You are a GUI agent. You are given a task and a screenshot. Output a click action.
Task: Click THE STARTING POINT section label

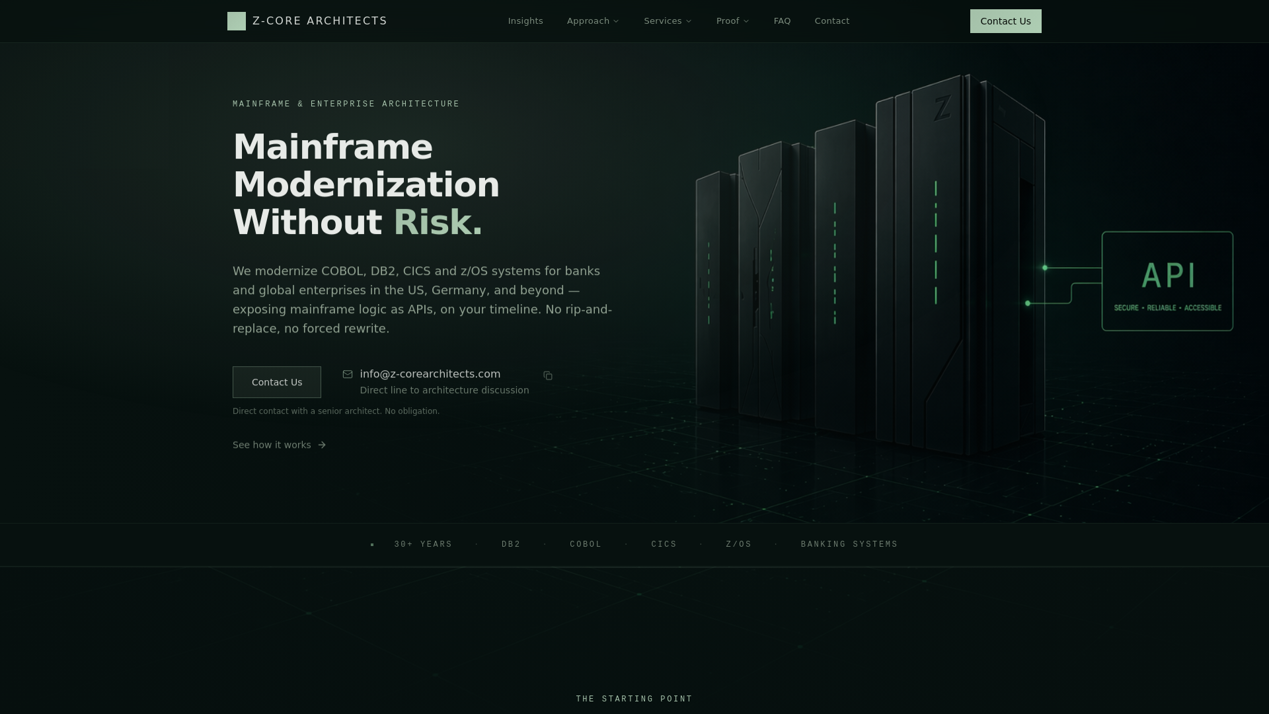click(x=634, y=699)
